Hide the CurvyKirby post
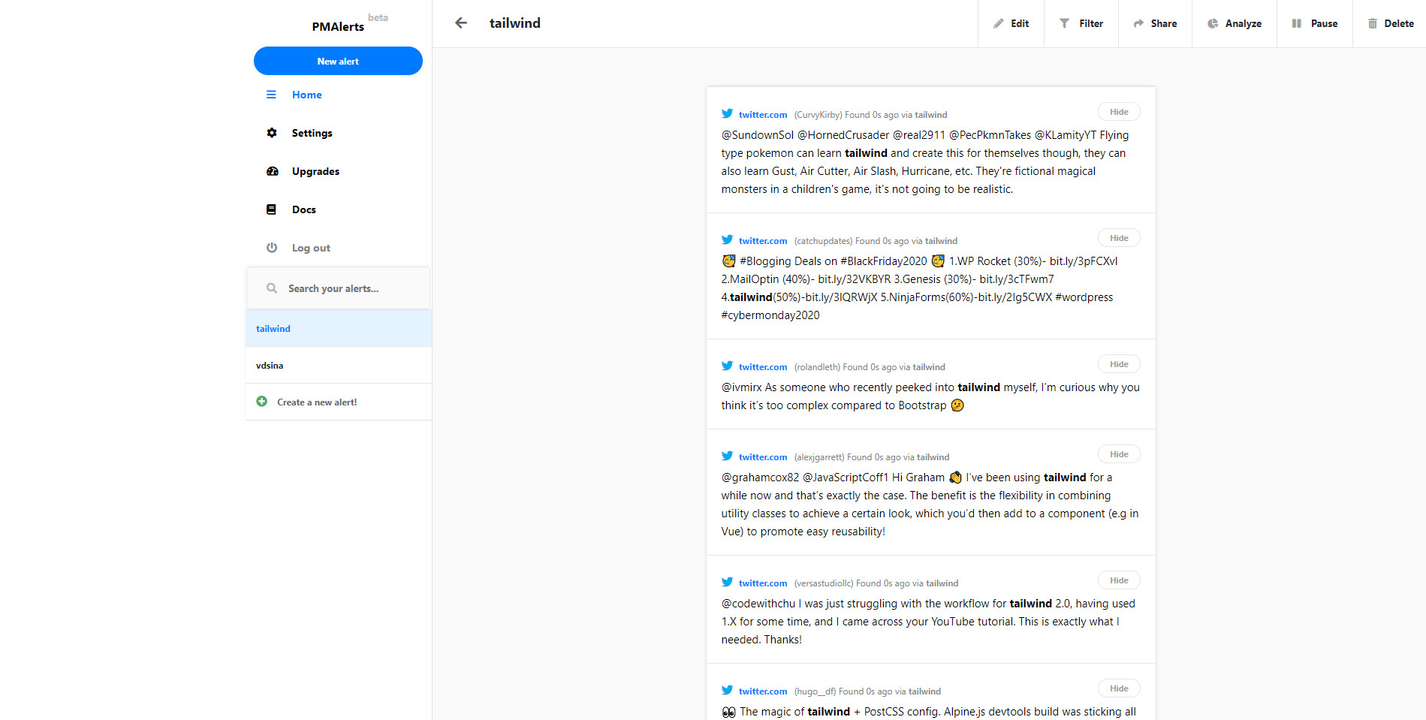 (1119, 112)
